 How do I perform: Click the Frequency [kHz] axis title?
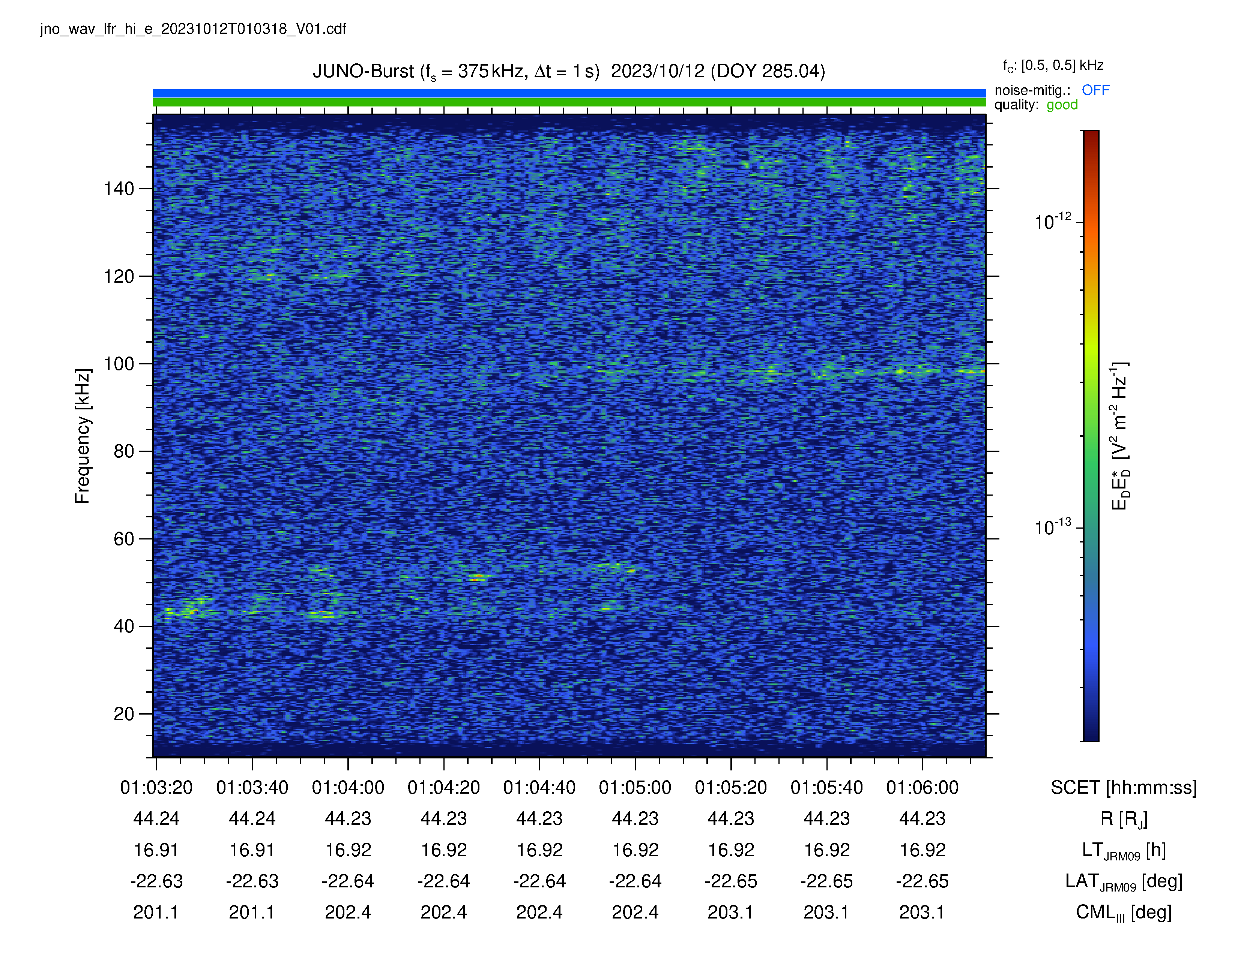82,436
